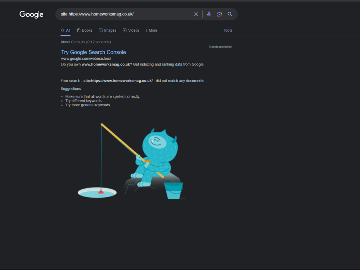The height and width of the screenshot is (270, 360).
Task: Click 'Make sure that all words are spelled correctly.'
Action: coord(103,96)
